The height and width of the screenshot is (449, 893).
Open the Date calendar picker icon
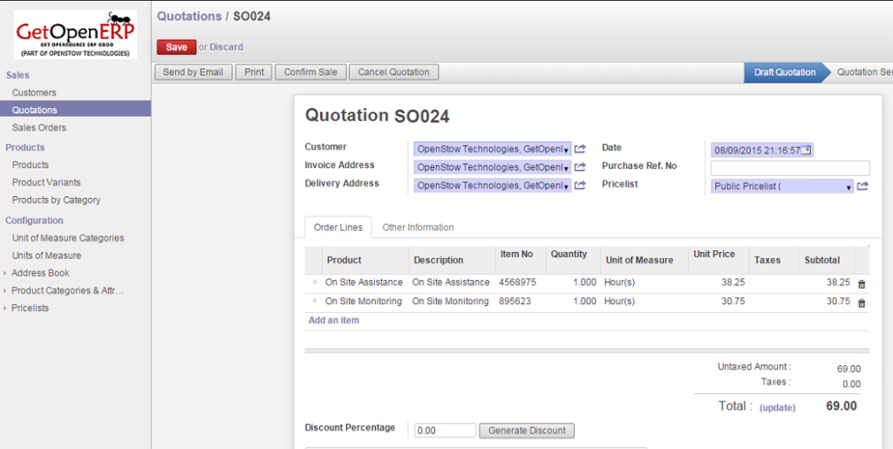pos(806,150)
